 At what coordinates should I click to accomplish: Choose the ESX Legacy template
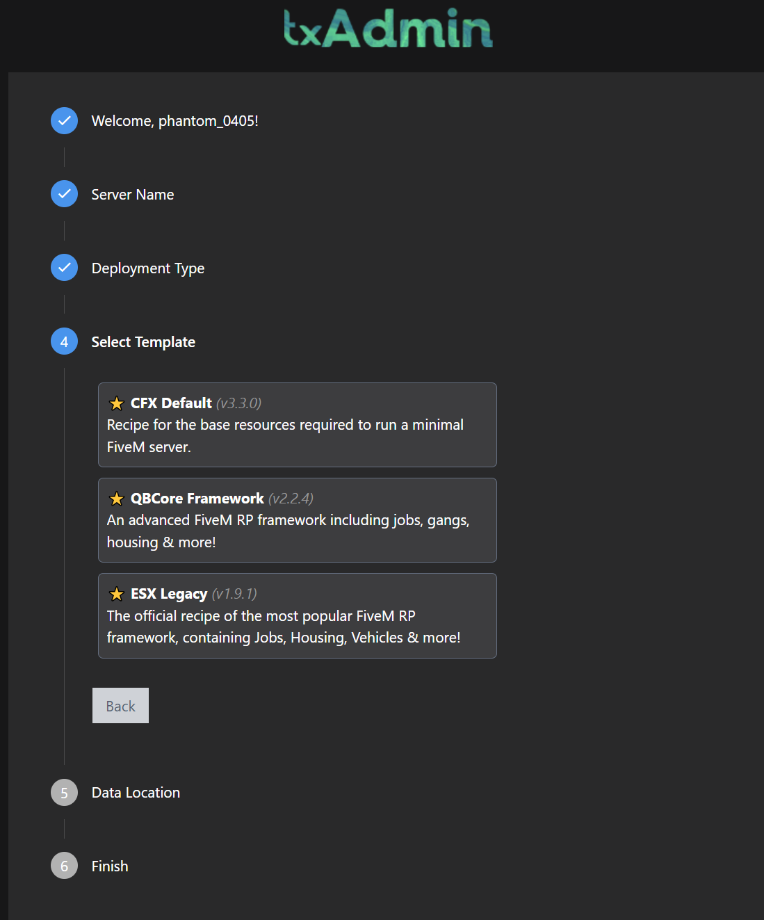coord(297,615)
